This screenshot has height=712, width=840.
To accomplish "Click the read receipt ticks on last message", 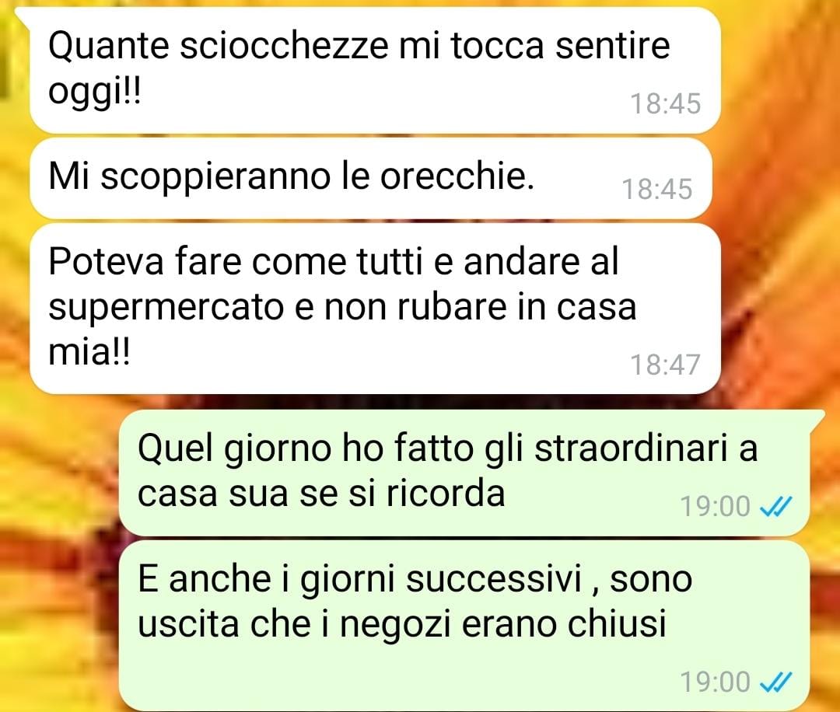I will tap(775, 682).
